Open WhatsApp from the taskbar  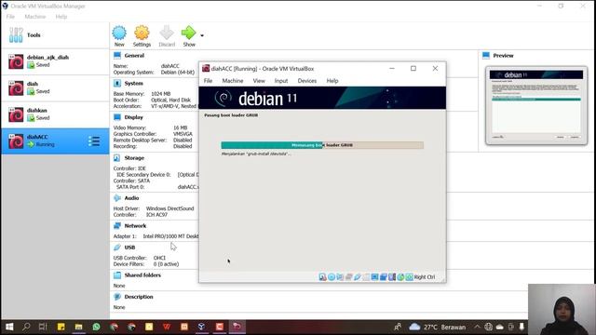(96, 327)
